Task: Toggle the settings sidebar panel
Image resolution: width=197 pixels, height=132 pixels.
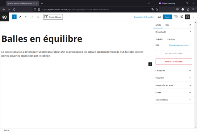Action: pos(188,17)
